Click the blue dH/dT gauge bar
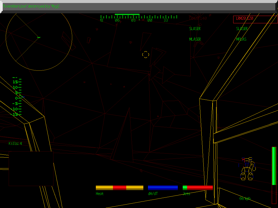278x208 pixels. (163, 188)
